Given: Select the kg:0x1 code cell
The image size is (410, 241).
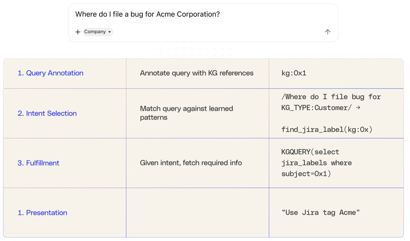Looking at the screenshot, I should click(x=293, y=73).
